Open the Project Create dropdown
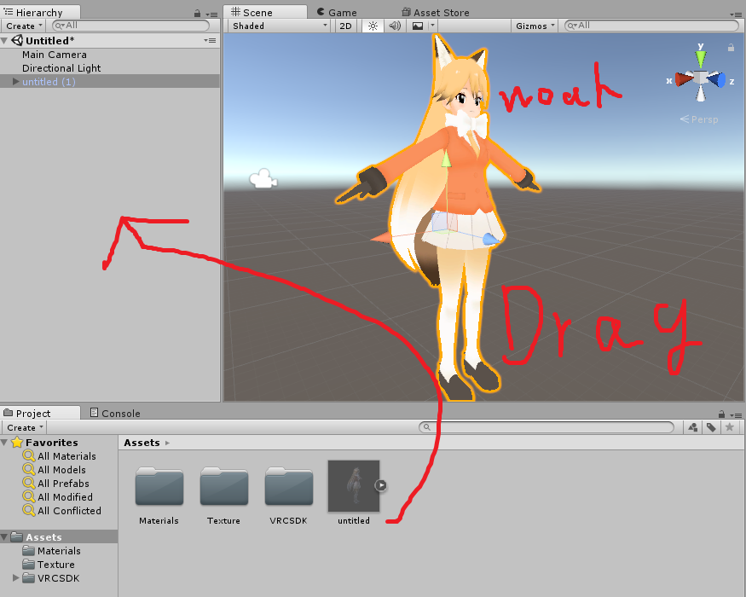Screen dimensions: 746x597 (25, 427)
